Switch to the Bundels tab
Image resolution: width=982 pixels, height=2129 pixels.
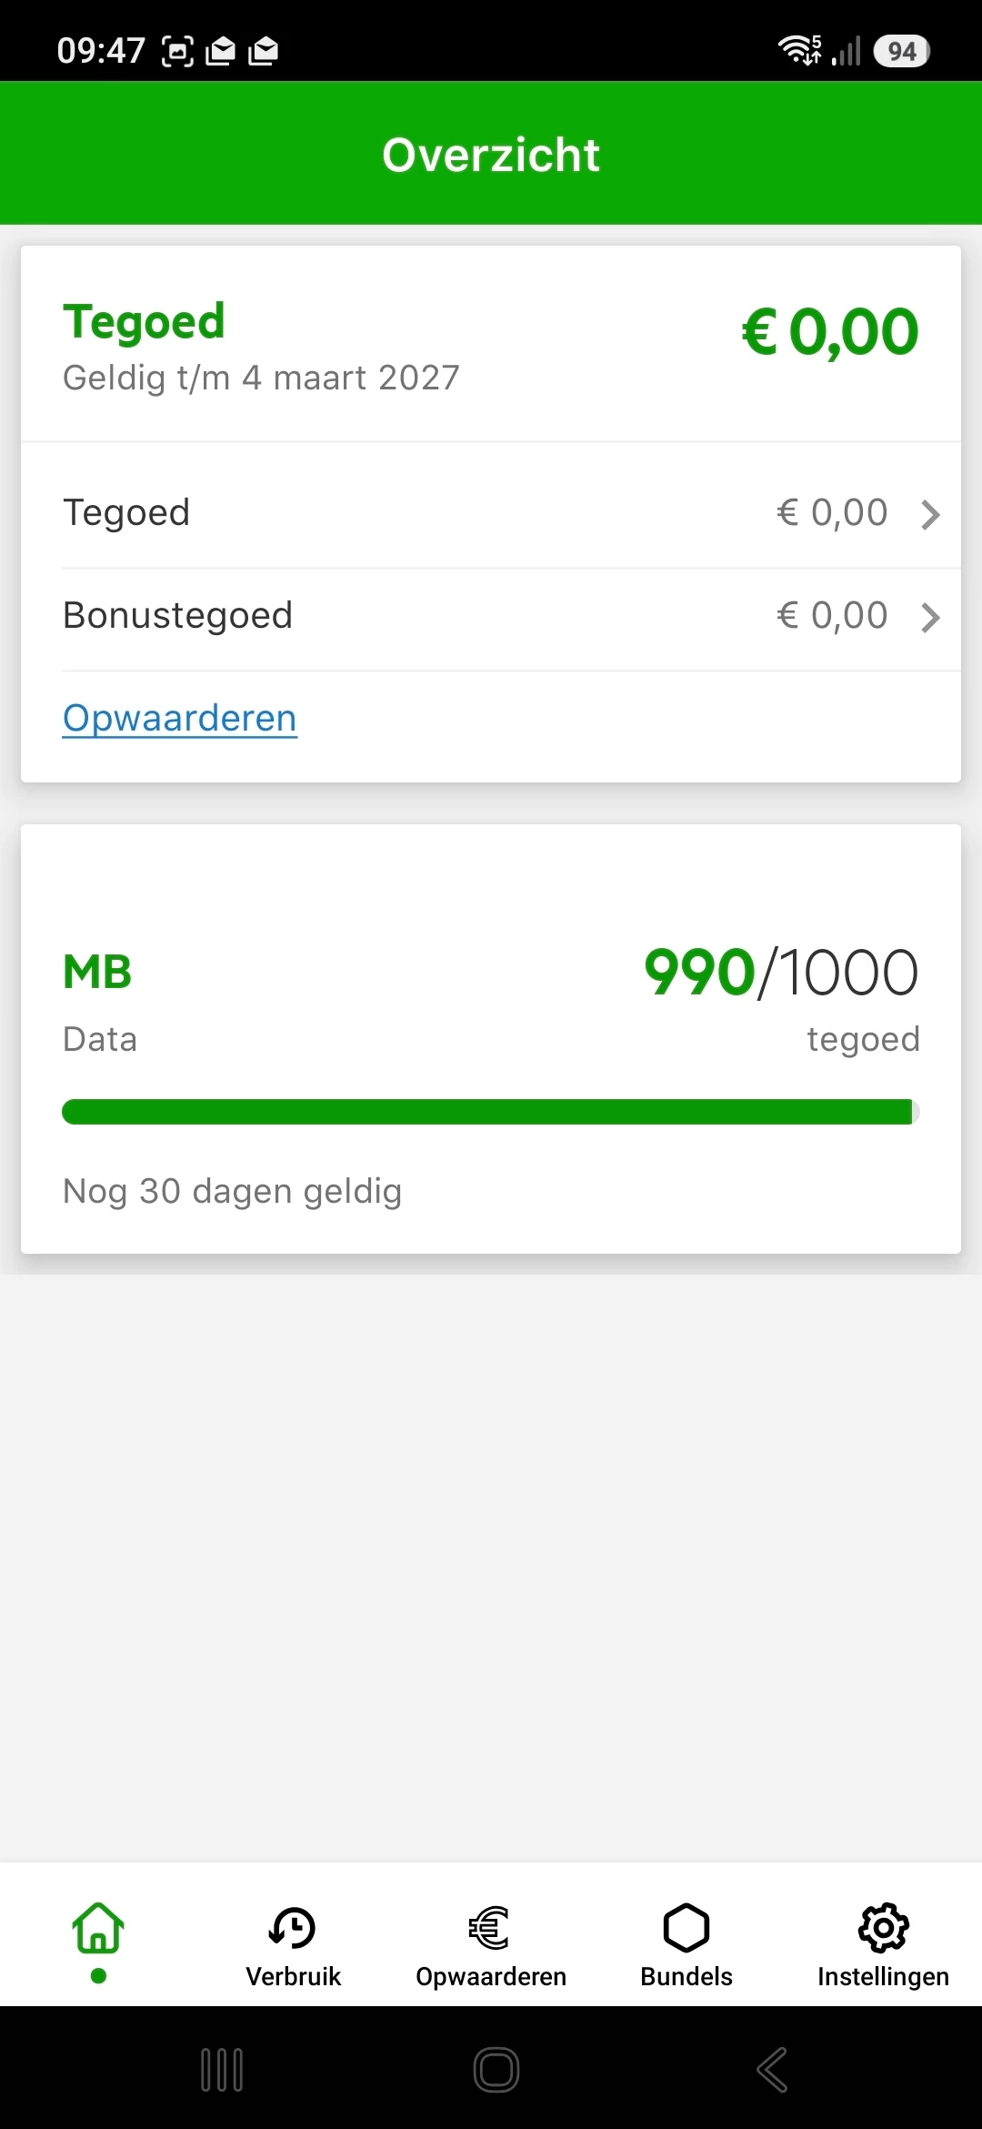pos(686,1942)
